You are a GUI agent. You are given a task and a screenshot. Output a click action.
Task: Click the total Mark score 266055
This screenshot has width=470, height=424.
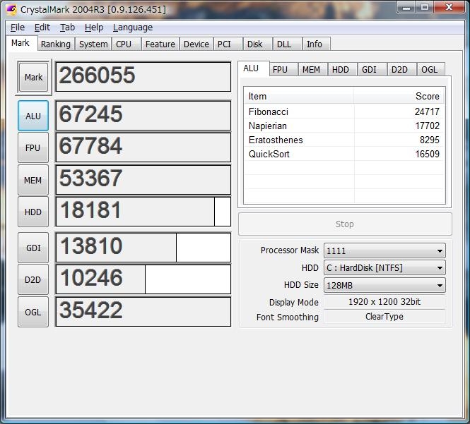143,77
